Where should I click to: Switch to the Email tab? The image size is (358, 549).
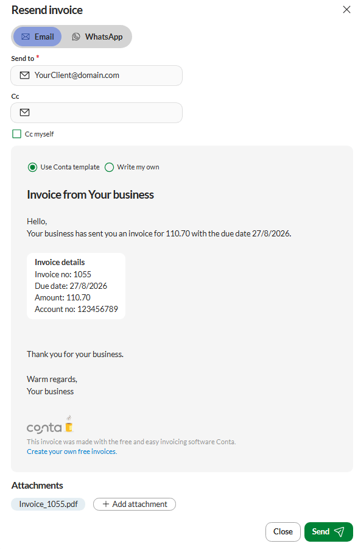pyautogui.click(x=38, y=37)
